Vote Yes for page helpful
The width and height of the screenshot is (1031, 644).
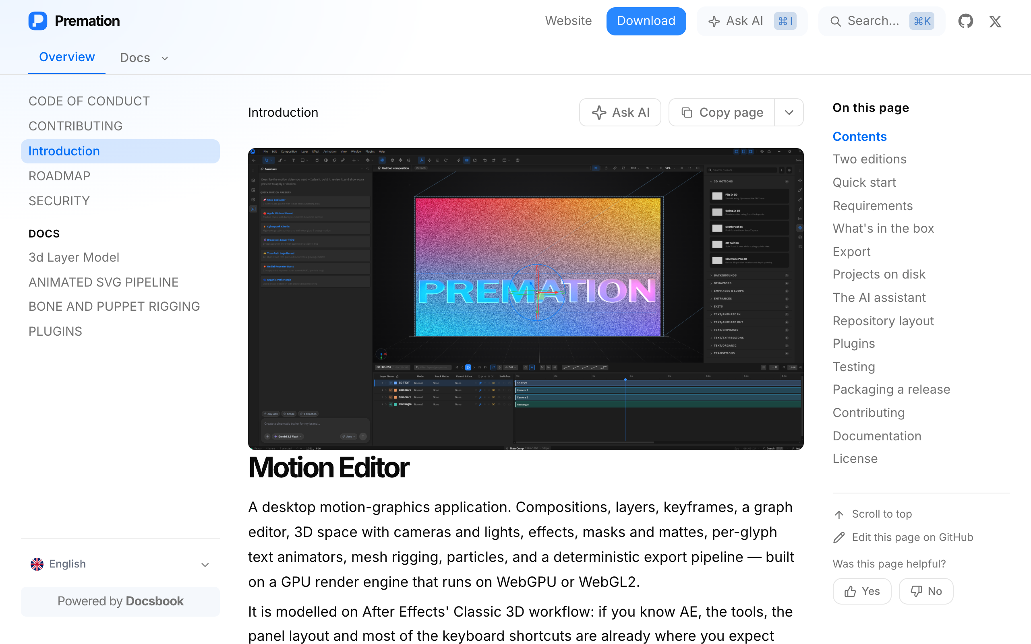pos(862,591)
